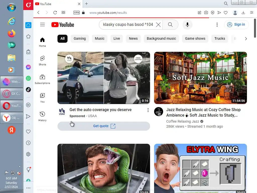Screen dimensions: 257x193
Task: Open a new tab with plus button
Action: coord(87,4)
